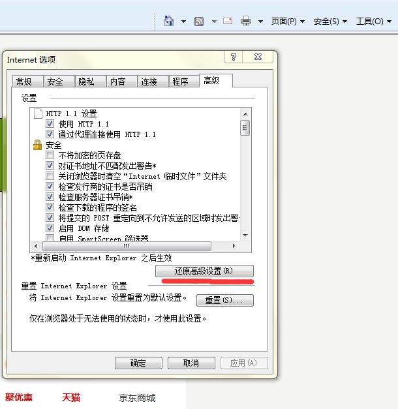The image size is (398, 409).
Task: Open the 京东商城 link
Action: (137, 398)
